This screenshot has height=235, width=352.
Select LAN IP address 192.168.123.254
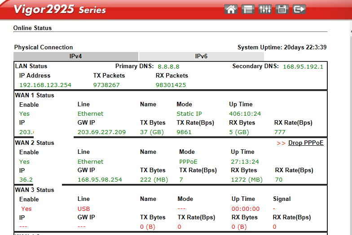[45, 85]
